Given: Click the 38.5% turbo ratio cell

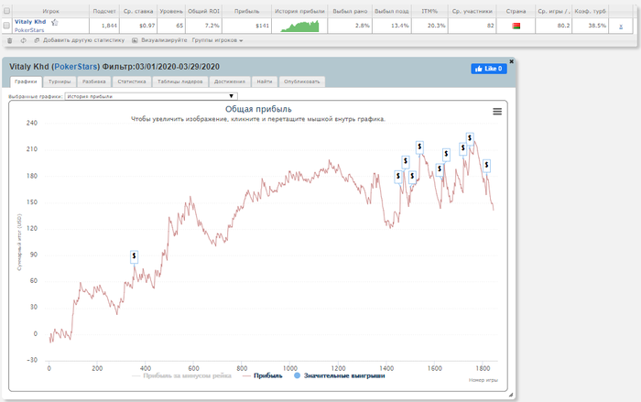Looking at the screenshot, I should coord(590,26).
